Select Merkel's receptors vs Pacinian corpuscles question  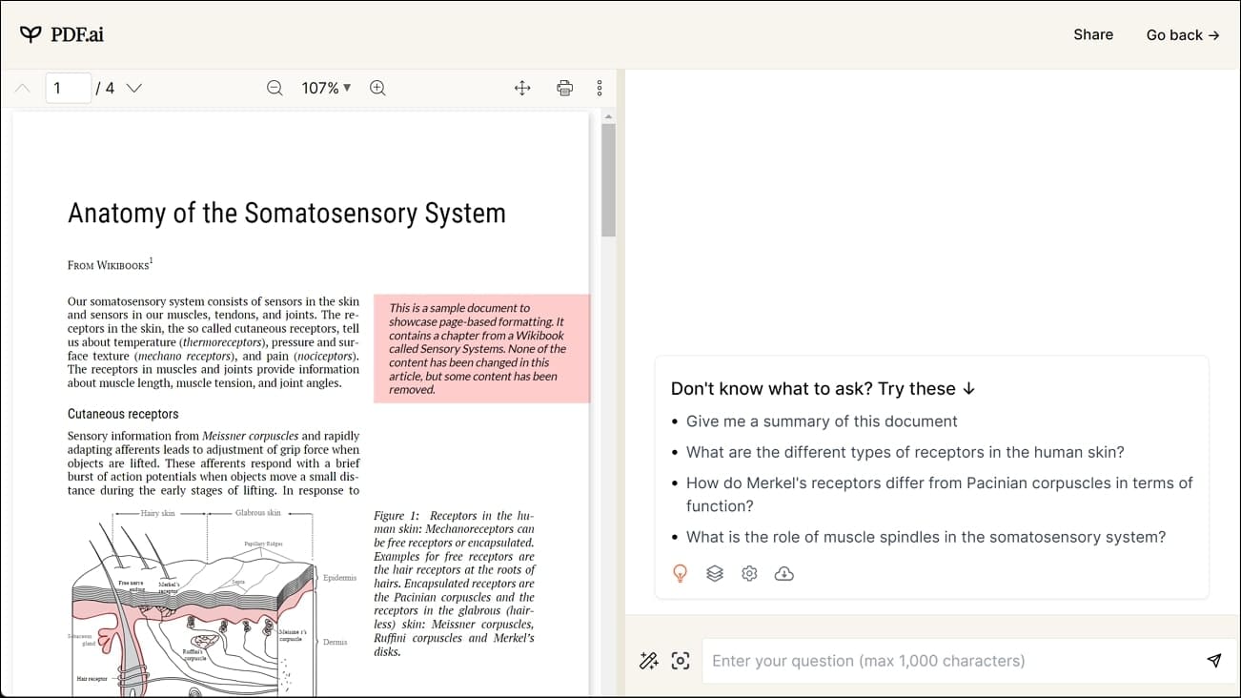(939, 494)
